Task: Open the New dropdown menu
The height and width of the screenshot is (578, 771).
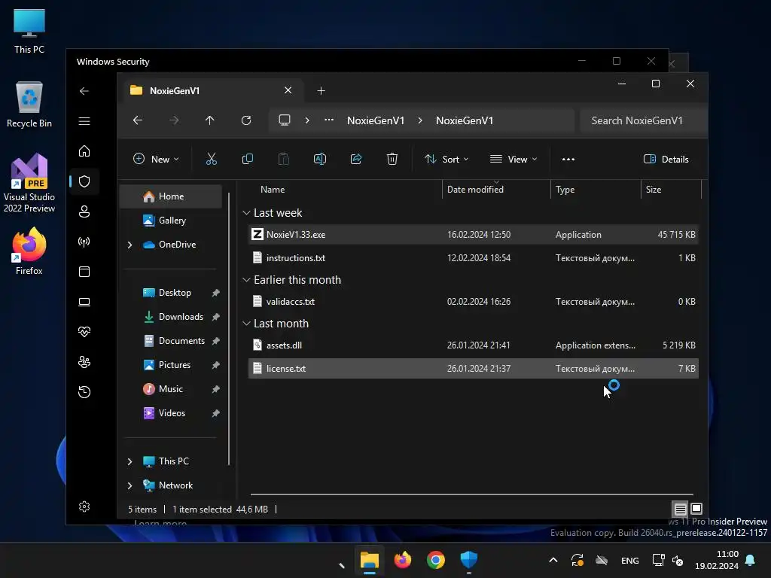Action: (x=157, y=159)
